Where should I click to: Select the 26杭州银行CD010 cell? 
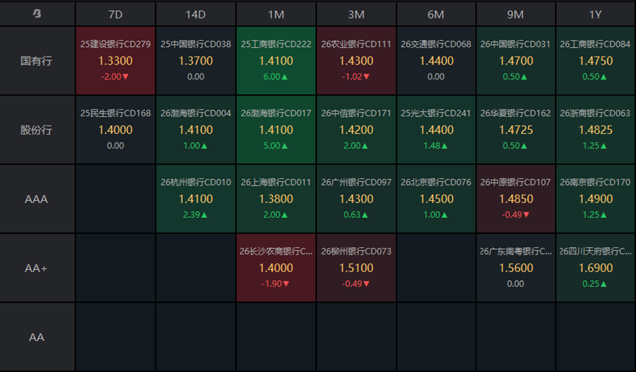[196, 198]
